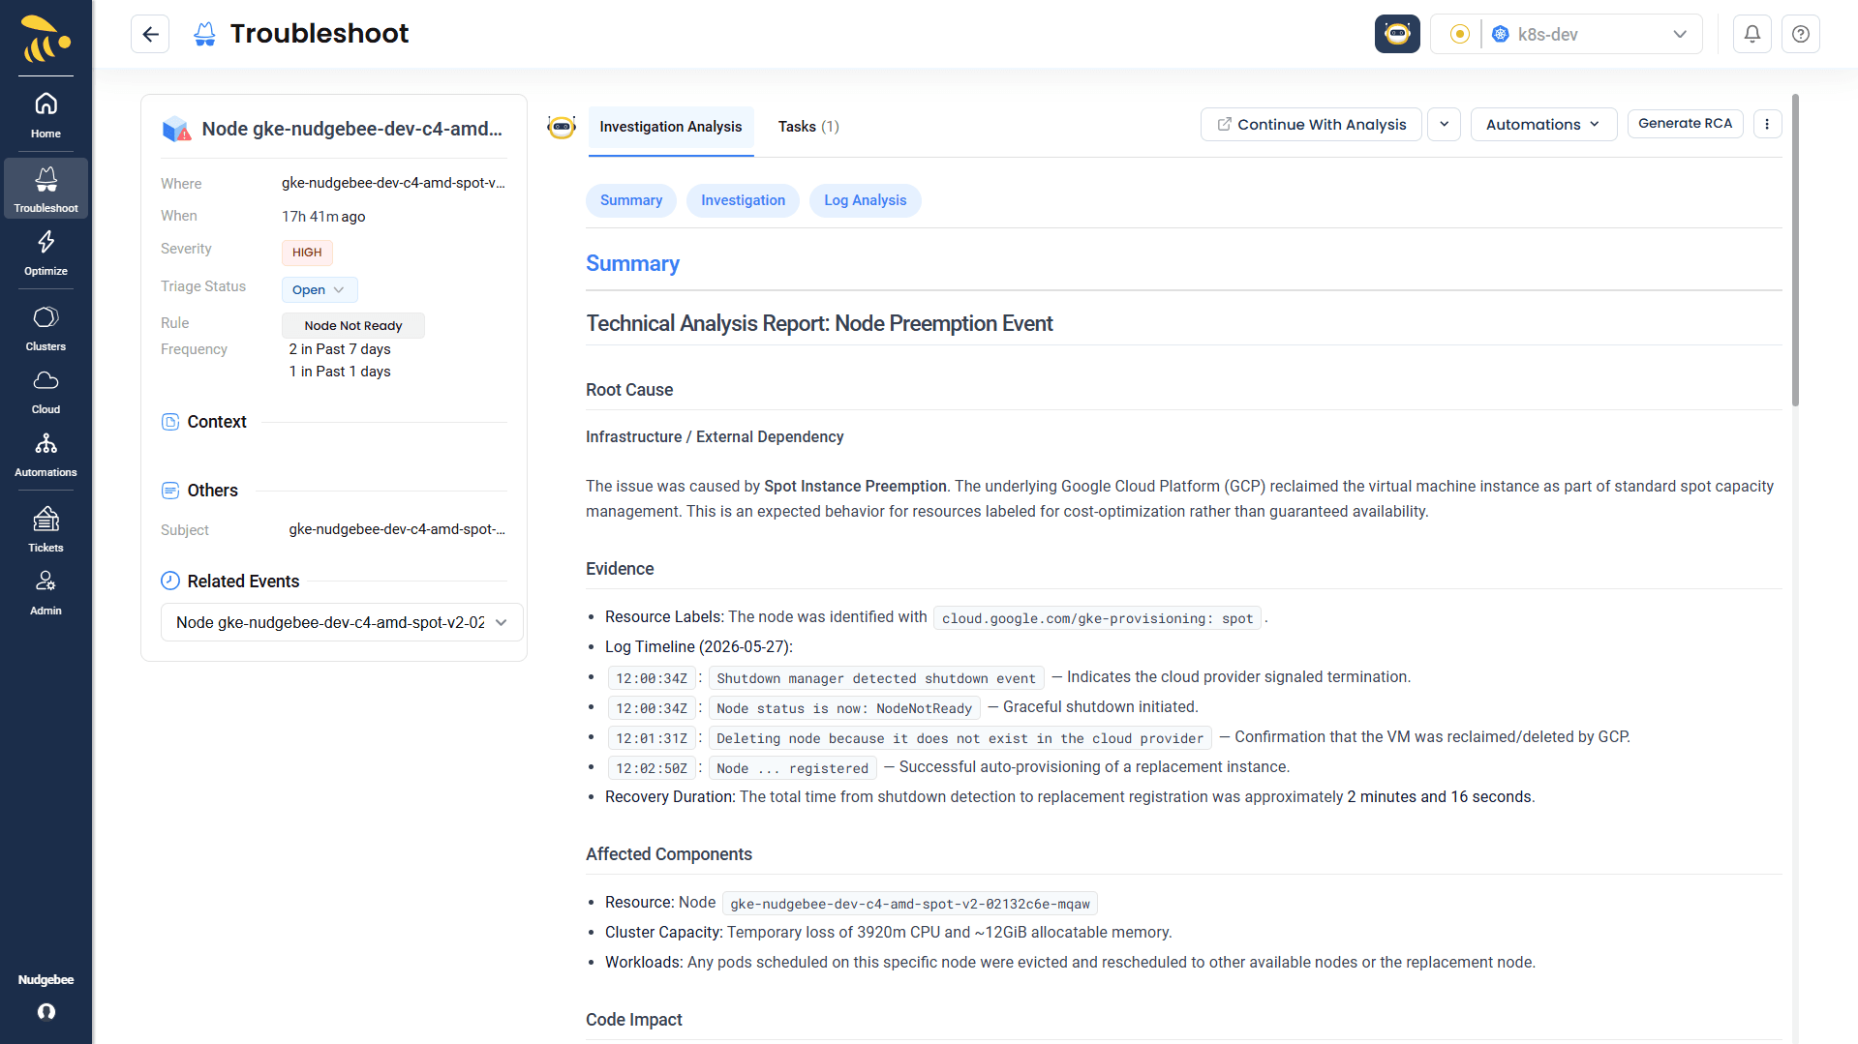Click 'Technical Analysis Report: Node Preemption Event' title
The width and height of the screenshot is (1858, 1044).
(819, 323)
